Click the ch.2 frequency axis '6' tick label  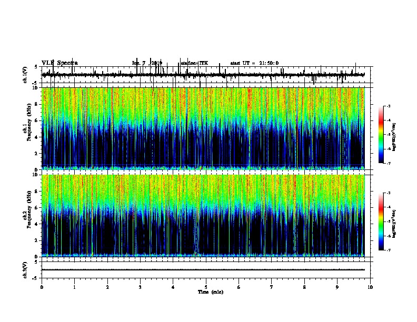[37, 208]
